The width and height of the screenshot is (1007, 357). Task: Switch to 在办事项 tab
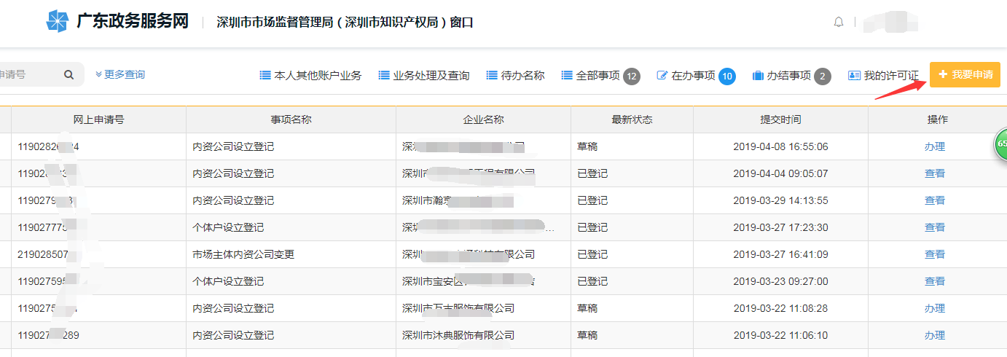pyautogui.click(x=695, y=76)
